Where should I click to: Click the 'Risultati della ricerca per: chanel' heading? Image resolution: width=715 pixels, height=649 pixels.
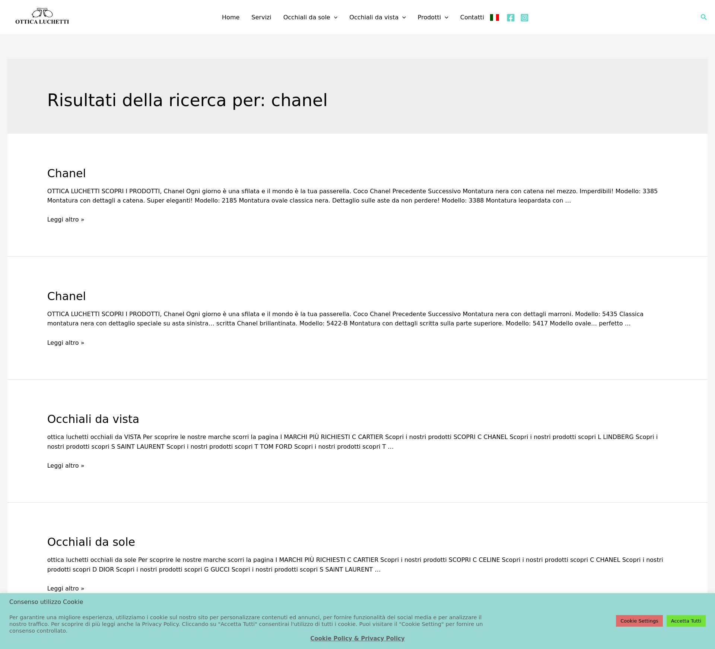(187, 100)
